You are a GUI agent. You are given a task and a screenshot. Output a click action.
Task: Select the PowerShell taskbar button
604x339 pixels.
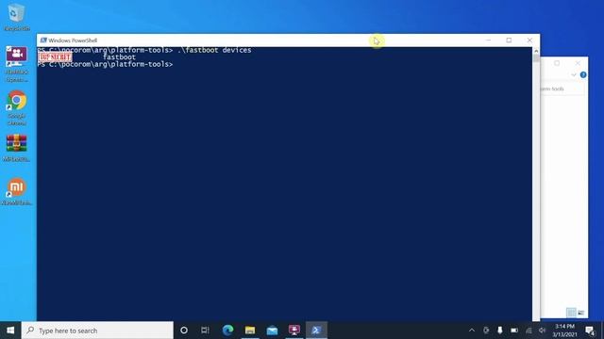pyautogui.click(x=317, y=331)
